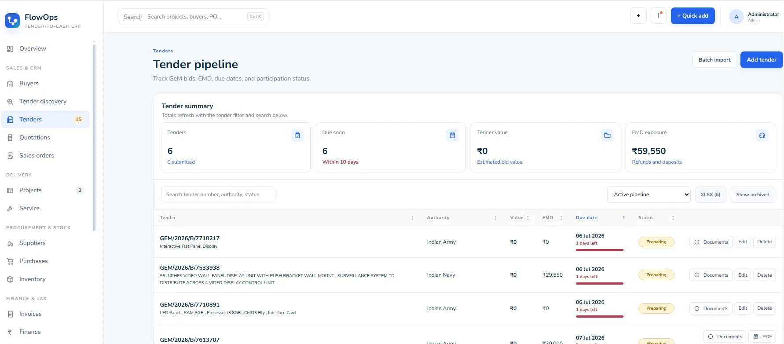The width and height of the screenshot is (784, 344).
Task: Click the Quotations sidebar icon
Action: [x=10, y=138]
